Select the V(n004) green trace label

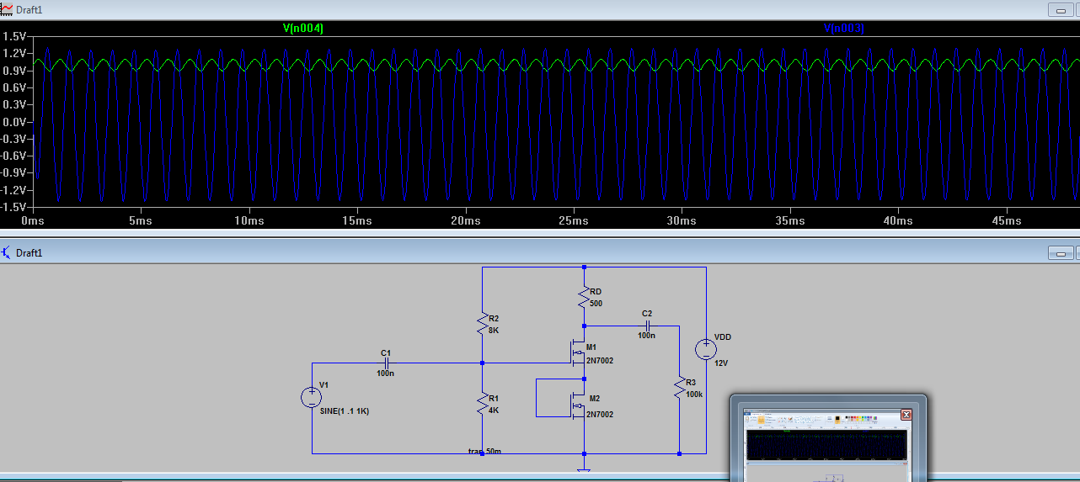point(303,29)
